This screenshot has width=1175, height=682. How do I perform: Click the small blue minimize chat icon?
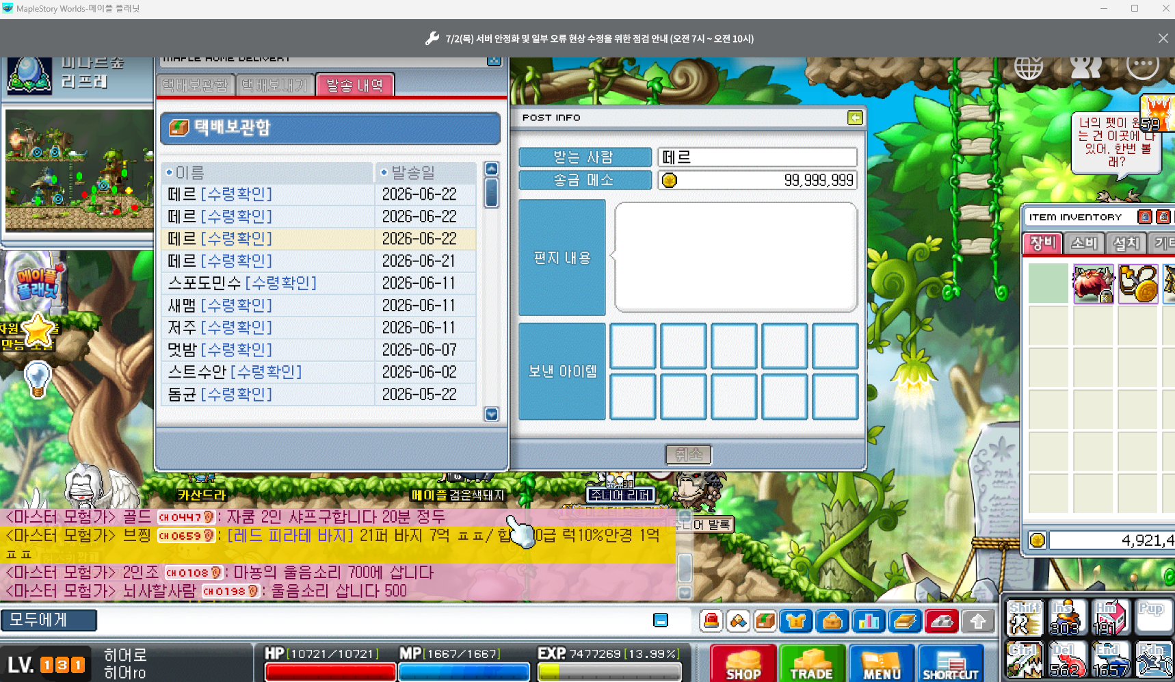[x=661, y=620]
